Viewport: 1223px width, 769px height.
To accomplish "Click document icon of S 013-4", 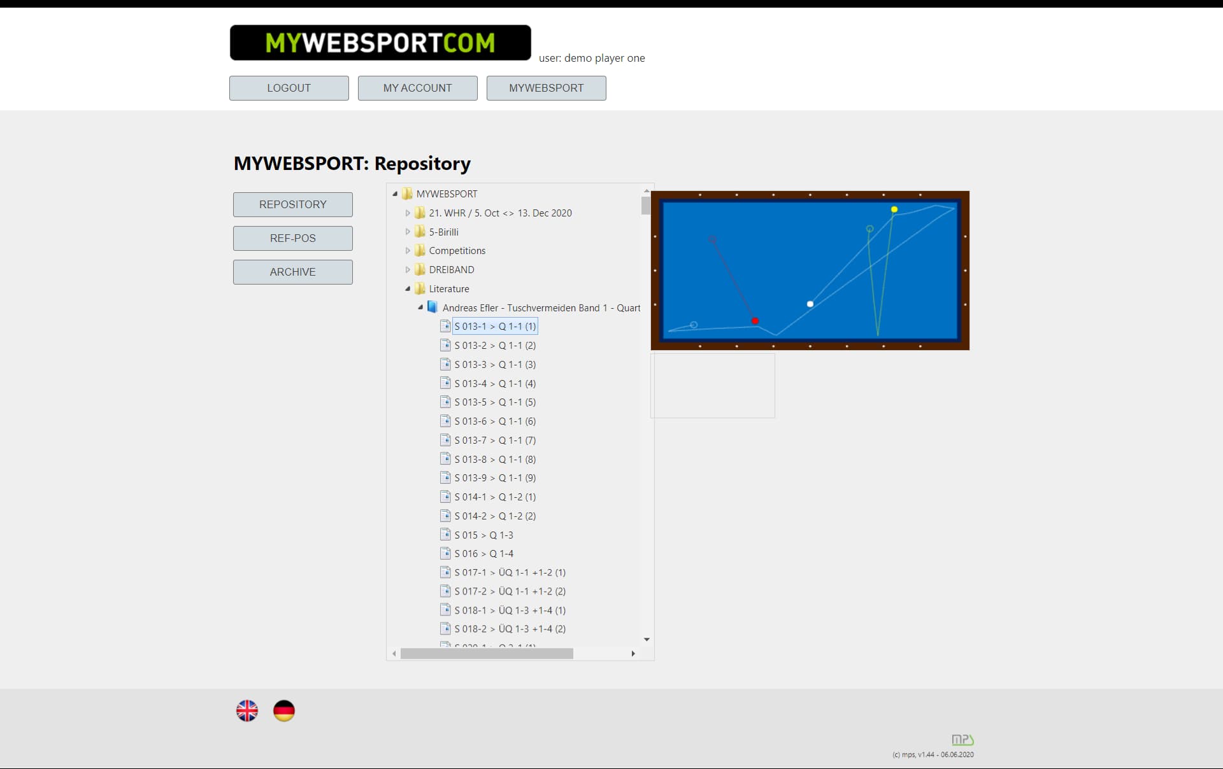I will (x=445, y=383).
